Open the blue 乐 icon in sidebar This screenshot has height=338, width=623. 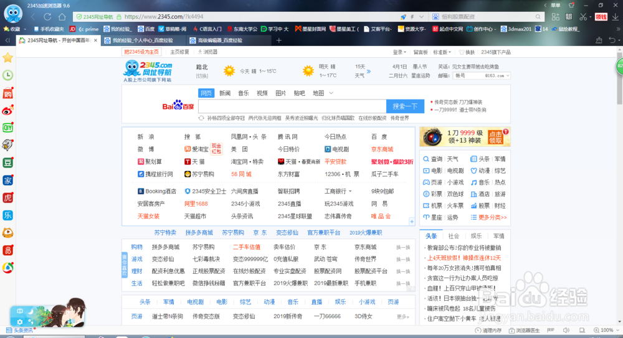click(x=7, y=215)
